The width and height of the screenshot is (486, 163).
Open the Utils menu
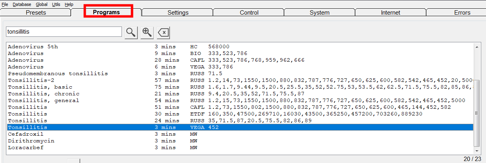coord(56,4)
